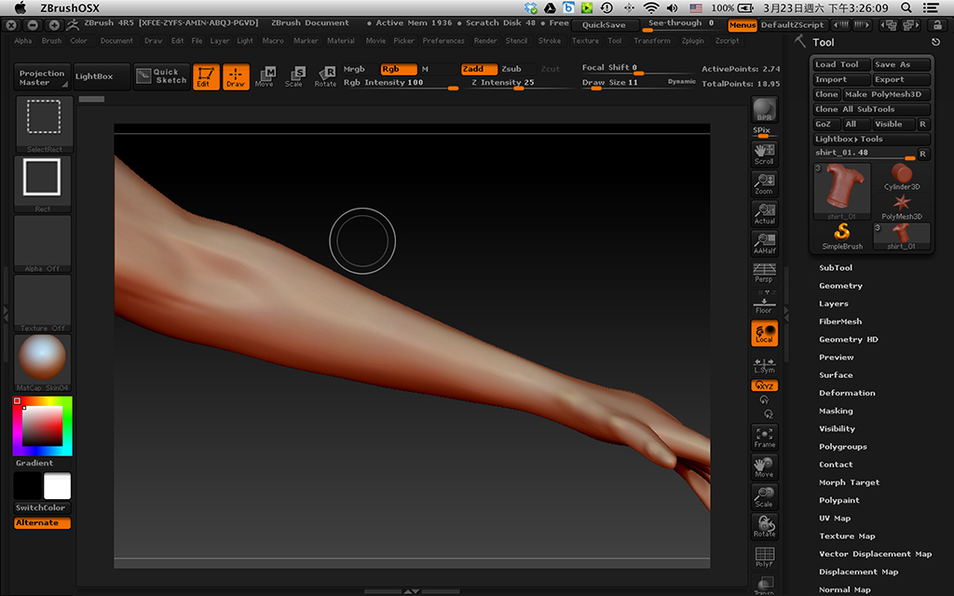Expand the SubTool section
This screenshot has height=596, width=954.
[x=836, y=268]
